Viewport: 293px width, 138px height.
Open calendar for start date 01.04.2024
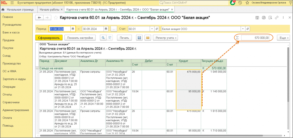[73, 29]
